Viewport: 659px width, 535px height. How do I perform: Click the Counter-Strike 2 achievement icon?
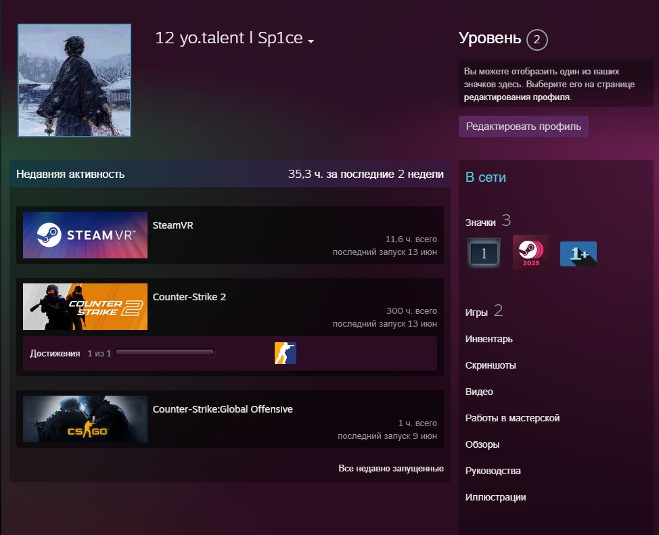point(286,353)
